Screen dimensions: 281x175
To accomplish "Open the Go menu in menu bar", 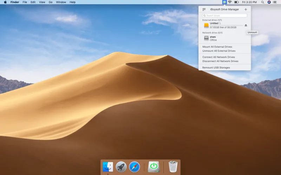I will pos(51,2).
